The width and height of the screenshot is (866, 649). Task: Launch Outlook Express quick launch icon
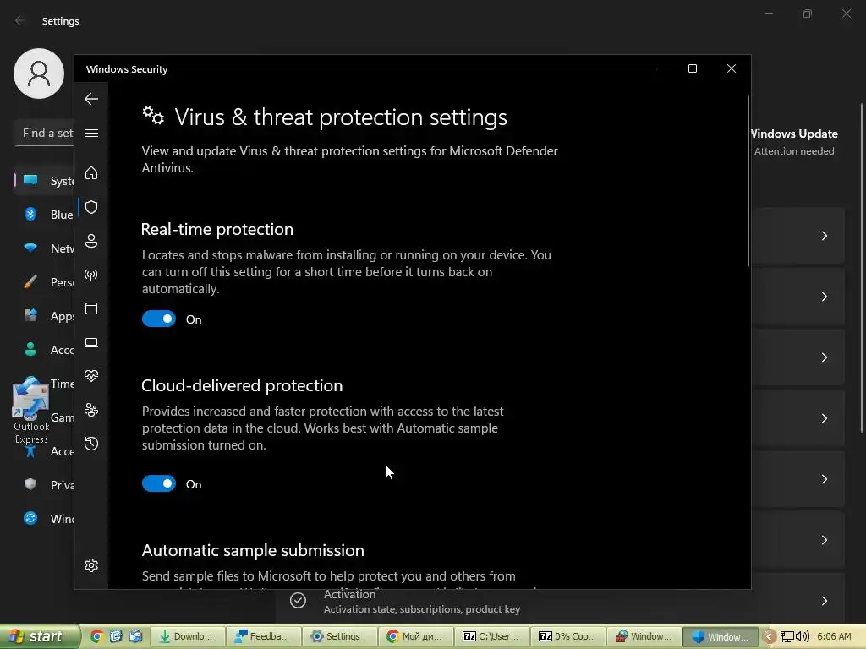pyautogui.click(x=135, y=636)
